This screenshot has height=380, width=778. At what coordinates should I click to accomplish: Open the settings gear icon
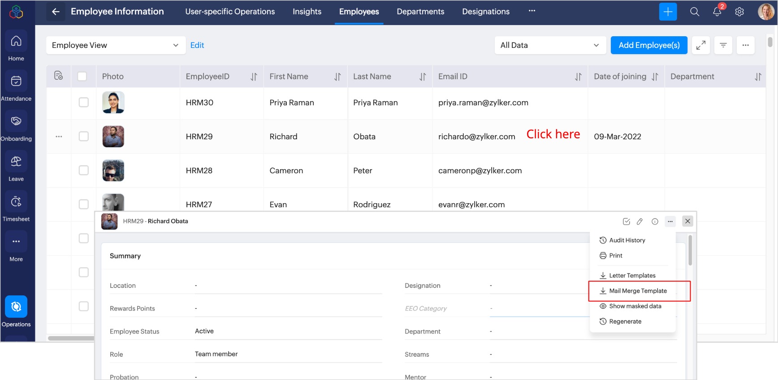point(739,12)
